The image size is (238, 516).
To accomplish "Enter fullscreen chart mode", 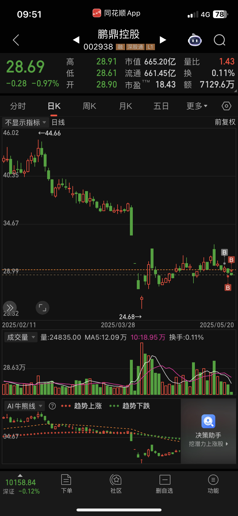I will (43, 308).
